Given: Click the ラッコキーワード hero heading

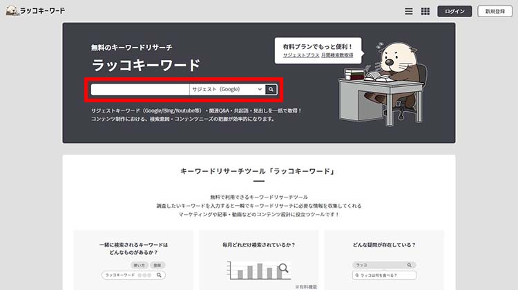Looking at the screenshot, I should (146, 65).
